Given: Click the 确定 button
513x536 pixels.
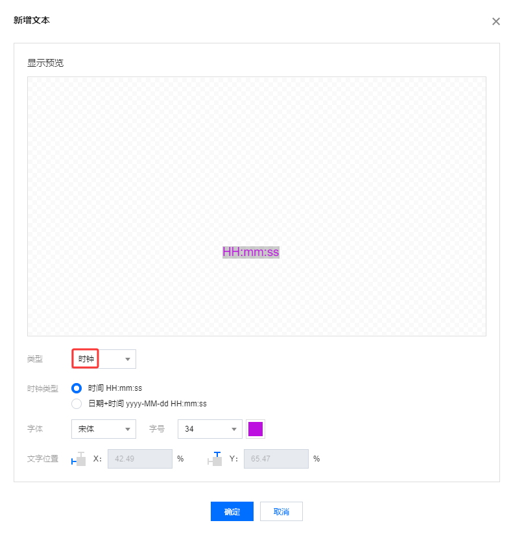Looking at the screenshot, I should (x=232, y=511).
